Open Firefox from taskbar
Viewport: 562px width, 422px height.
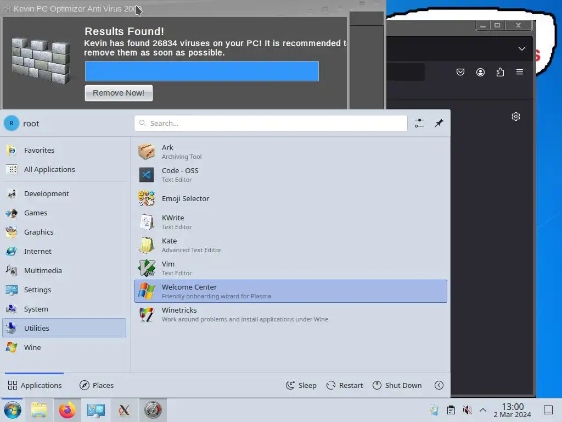[68, 410]
